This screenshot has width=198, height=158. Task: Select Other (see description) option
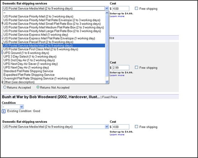(54, 82)
